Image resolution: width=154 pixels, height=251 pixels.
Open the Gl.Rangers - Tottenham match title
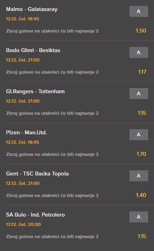pyautogui.click(x=35, y=92)
